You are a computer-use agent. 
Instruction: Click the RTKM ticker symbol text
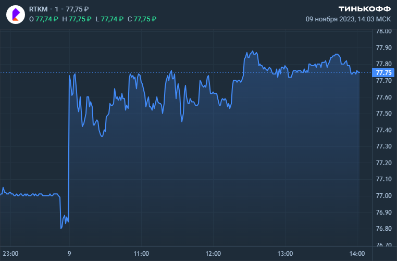[x=38, y=9]
